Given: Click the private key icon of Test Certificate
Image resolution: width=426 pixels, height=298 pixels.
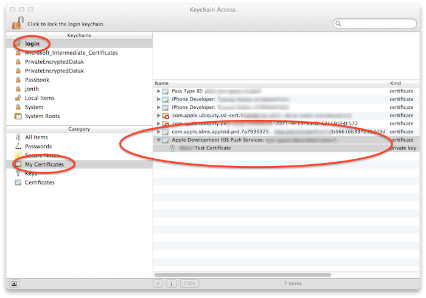Looking at the screenshot, I should pyautogui.click(x=172, y=148).
